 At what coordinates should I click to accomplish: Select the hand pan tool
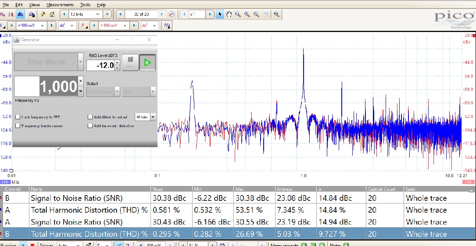(x=229, y=14)
